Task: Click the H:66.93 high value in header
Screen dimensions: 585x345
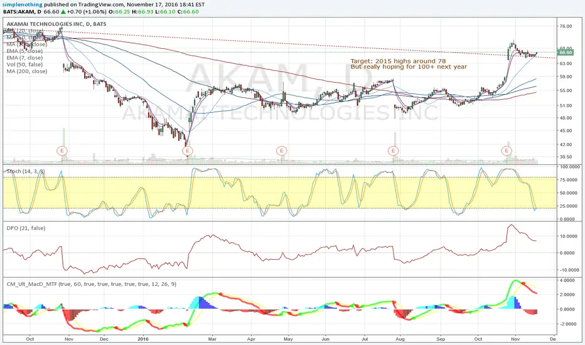Action: 141,12
